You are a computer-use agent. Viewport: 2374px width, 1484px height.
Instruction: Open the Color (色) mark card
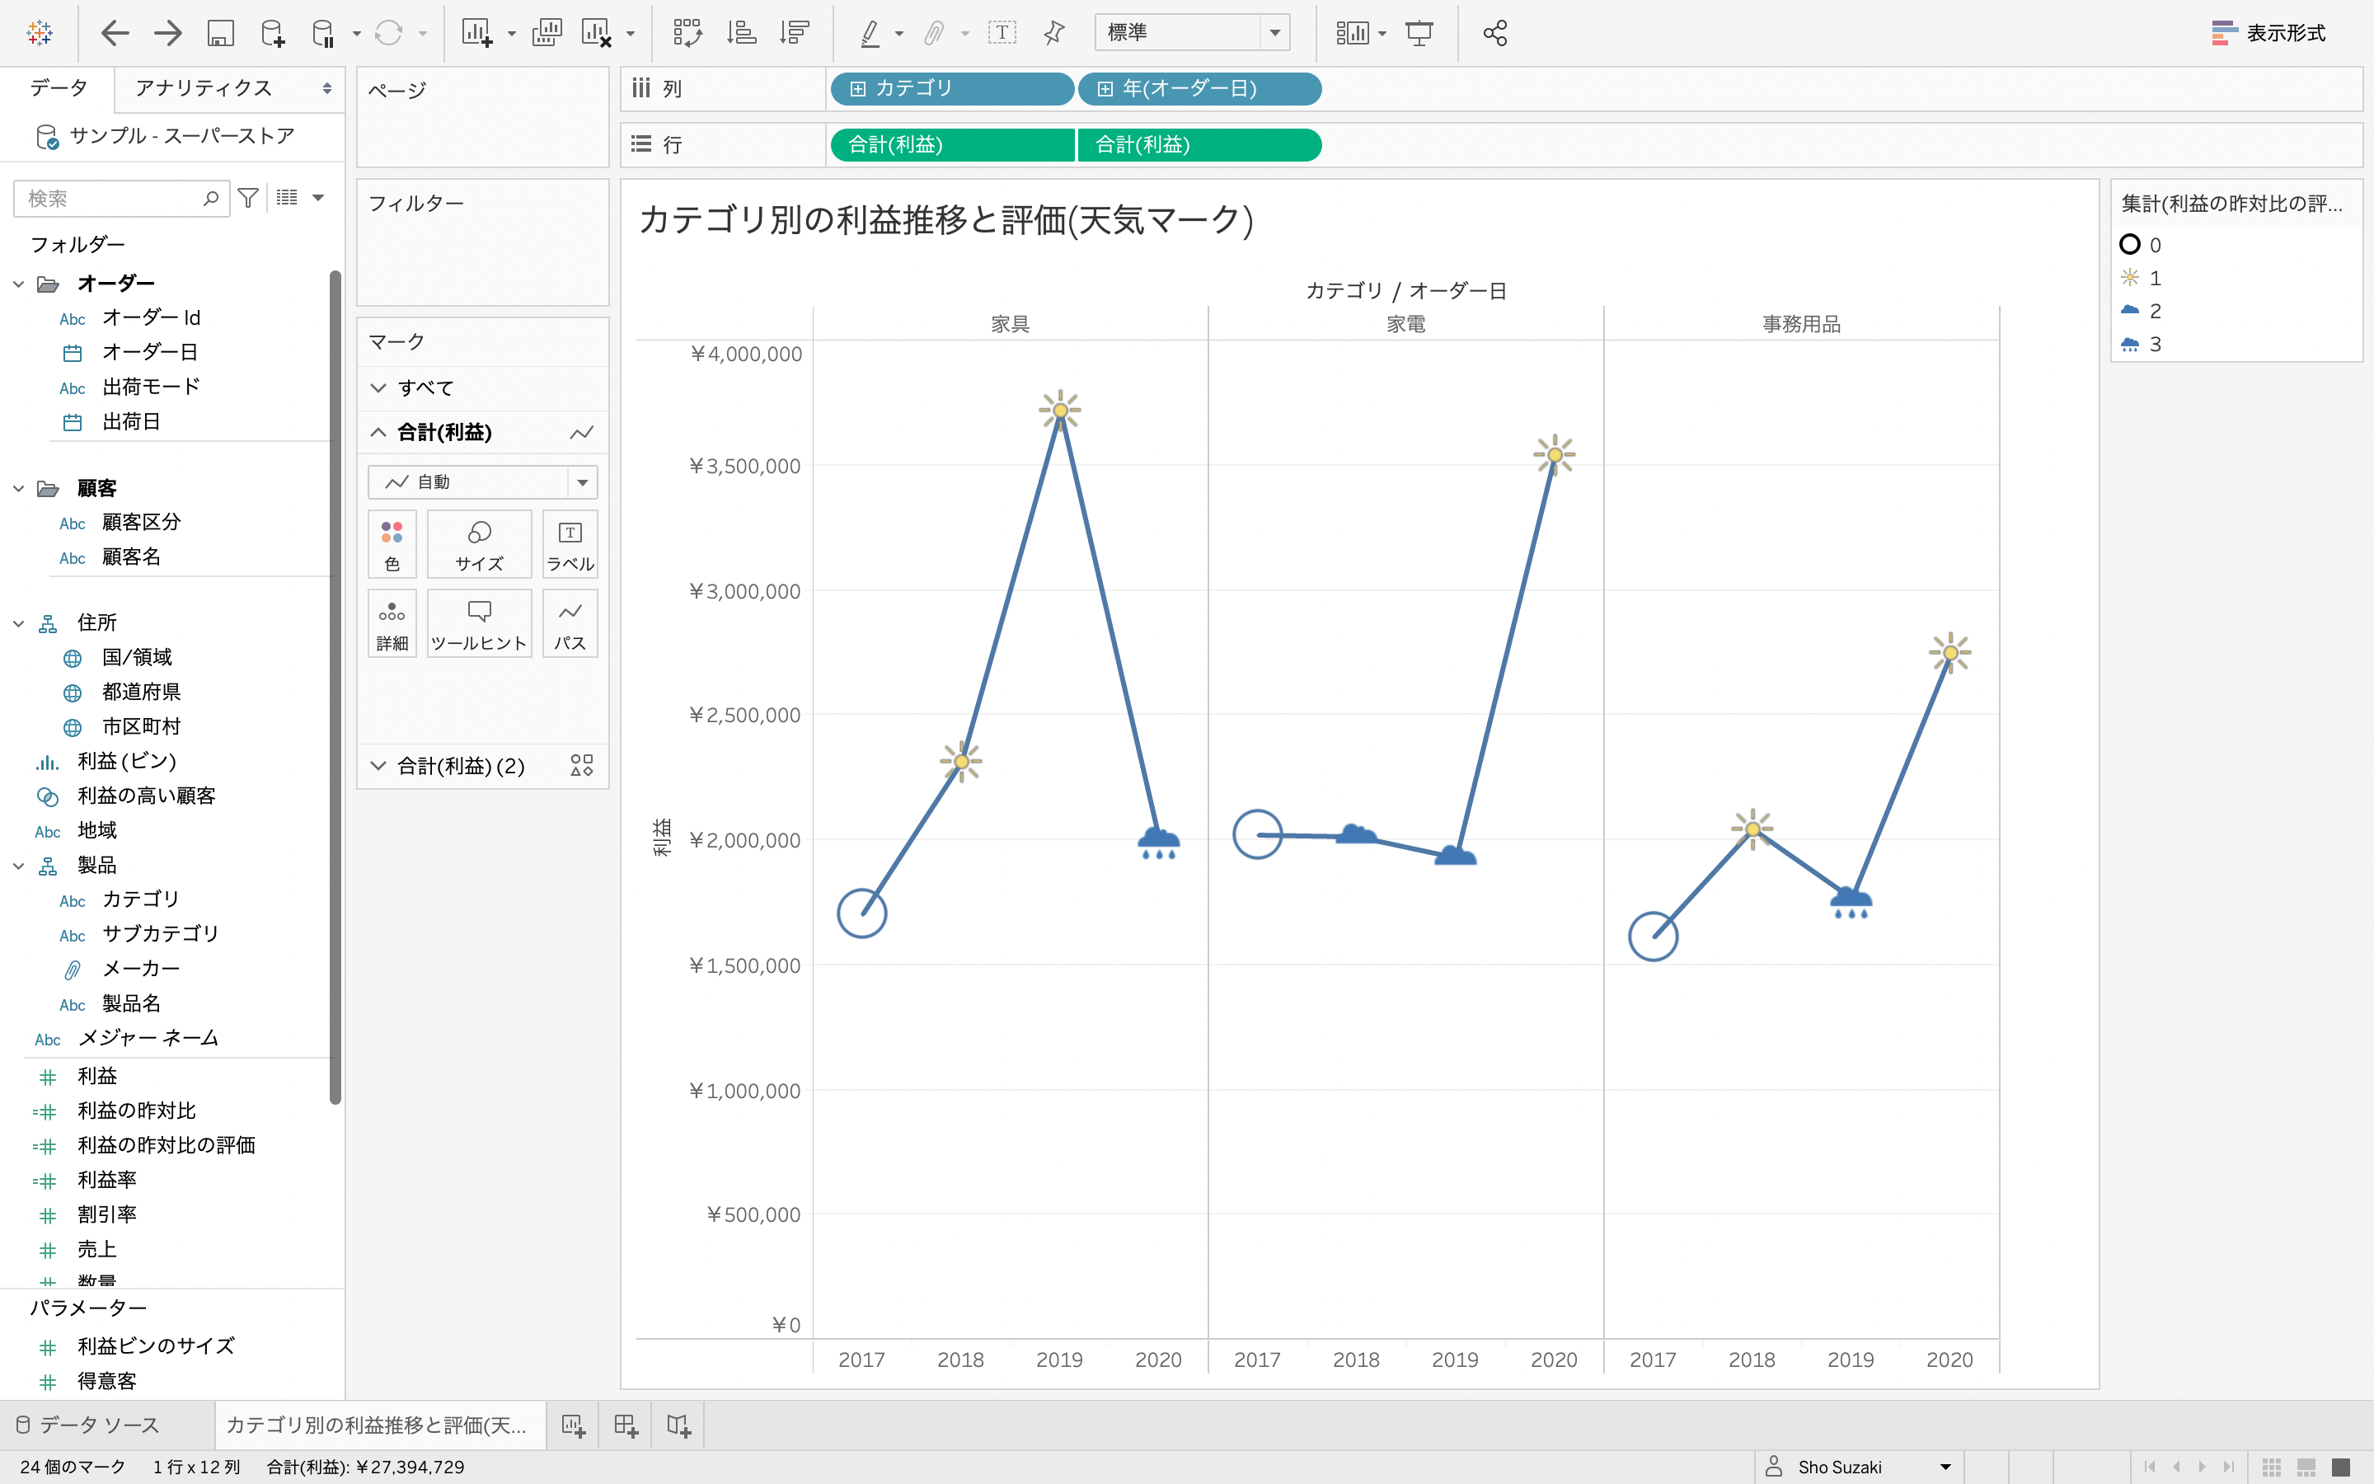pos(392,544)
